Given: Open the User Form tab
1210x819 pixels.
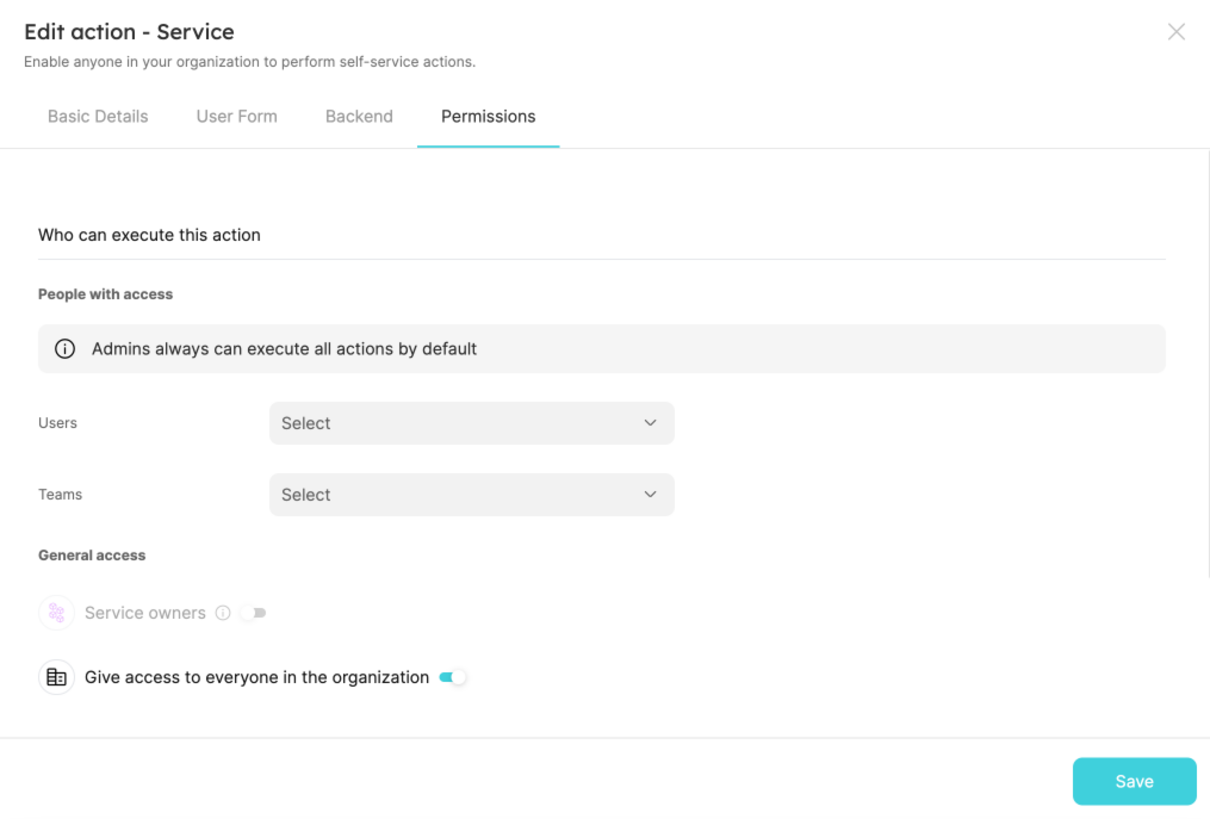Looking at the screenshot, I should click(x=237, y=116).
